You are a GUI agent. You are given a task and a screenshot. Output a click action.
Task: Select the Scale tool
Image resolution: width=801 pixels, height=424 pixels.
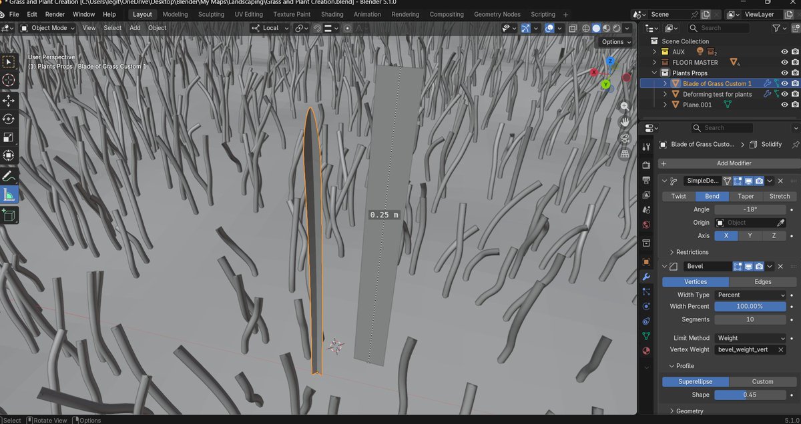point(9,137)
